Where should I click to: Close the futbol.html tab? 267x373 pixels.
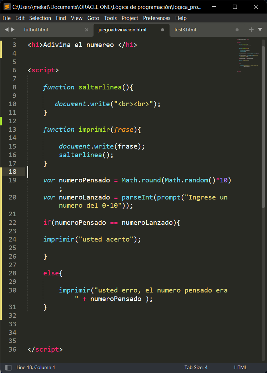coord(86,30)
